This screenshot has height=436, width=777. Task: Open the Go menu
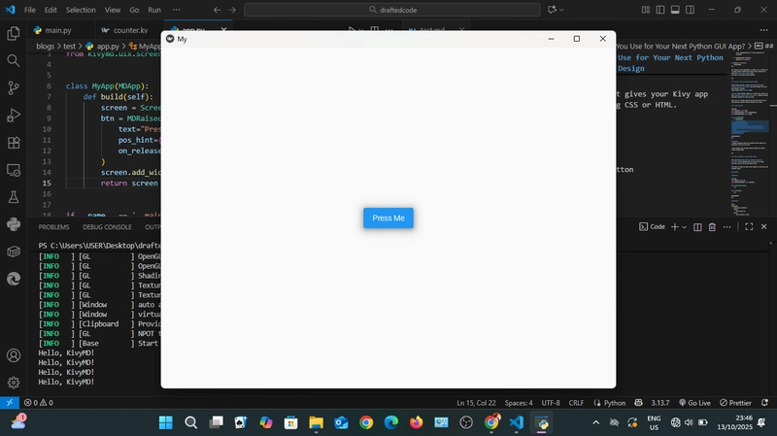pyautogui.click(x=134, y=10)
